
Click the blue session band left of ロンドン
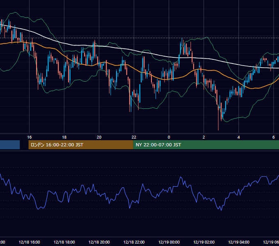tap(10, 145)
